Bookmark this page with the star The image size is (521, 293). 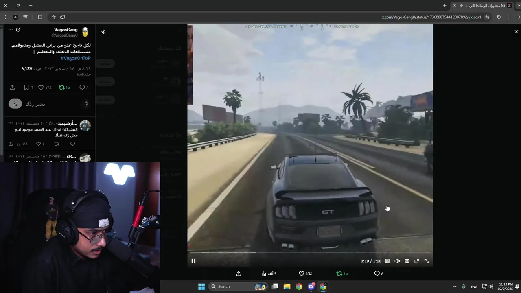click(53, 17)
